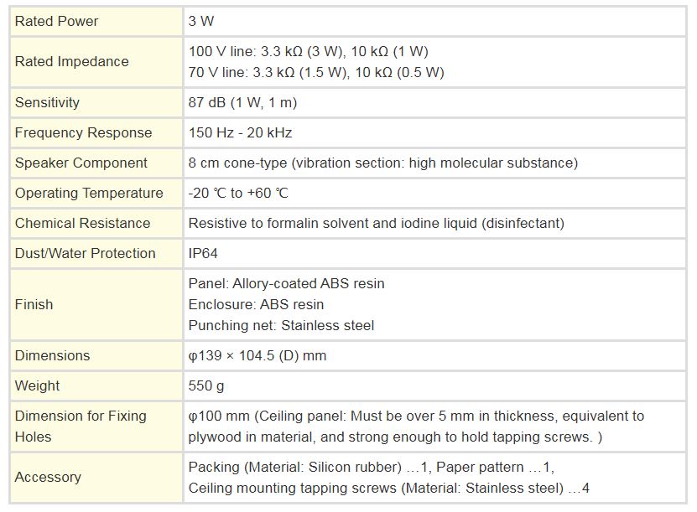
Task: Select the 550 g weight value
Action: (x=205, y=386)
